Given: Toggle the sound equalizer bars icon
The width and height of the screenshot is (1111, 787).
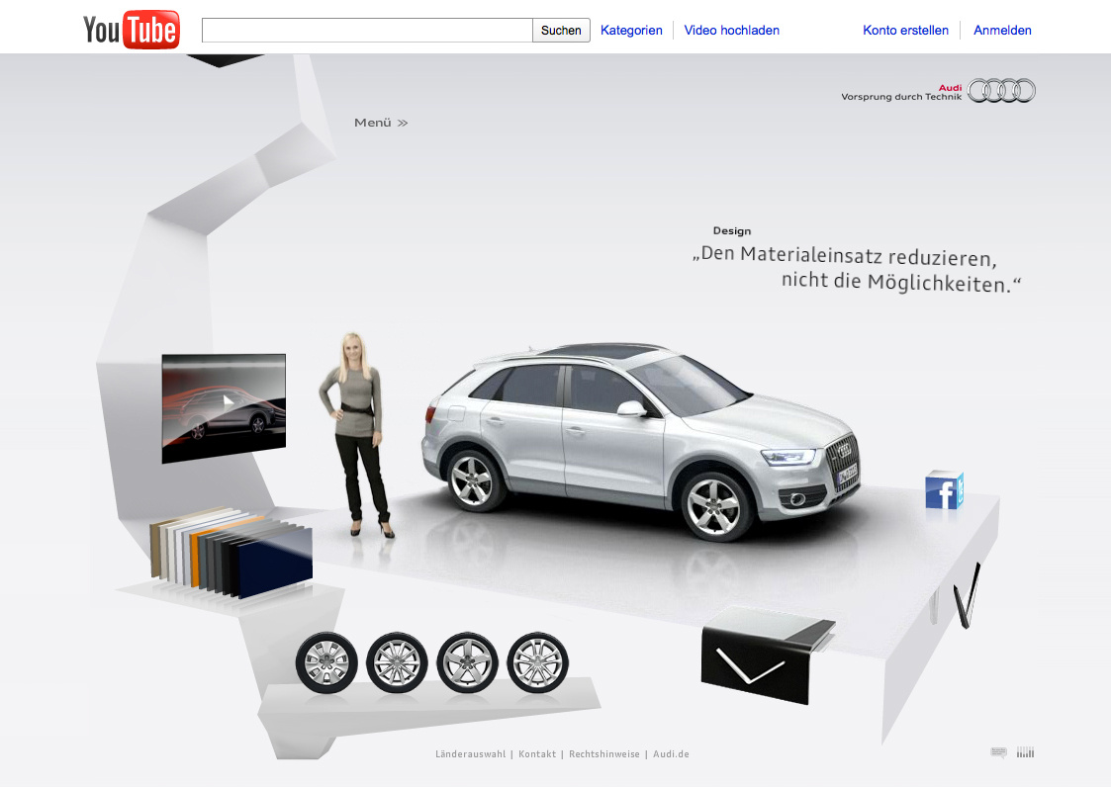Looking at the screenshot, I should tap(1025, 752).
